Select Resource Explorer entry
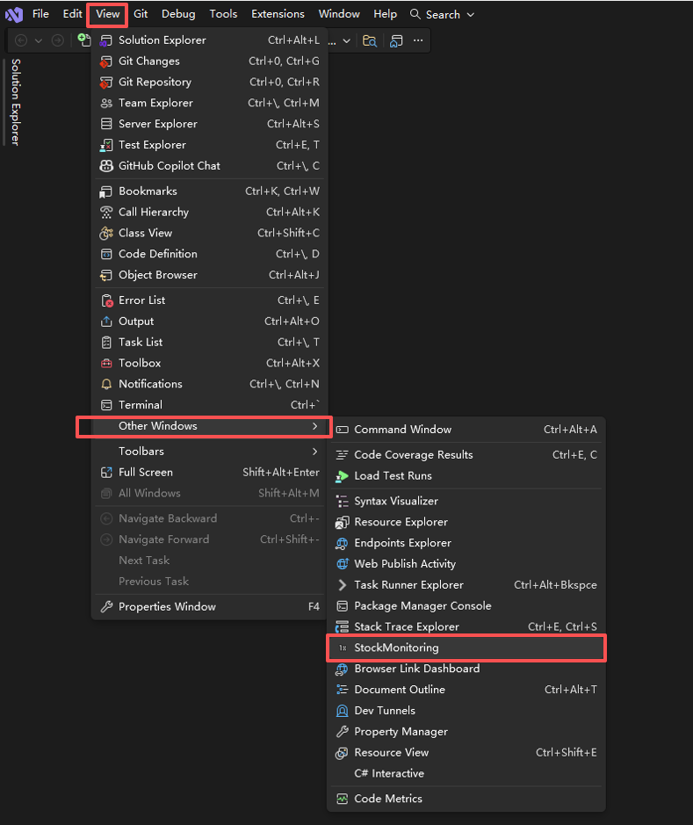The height and width of the screenshot is (825, 693). click(x=466, y=522)
